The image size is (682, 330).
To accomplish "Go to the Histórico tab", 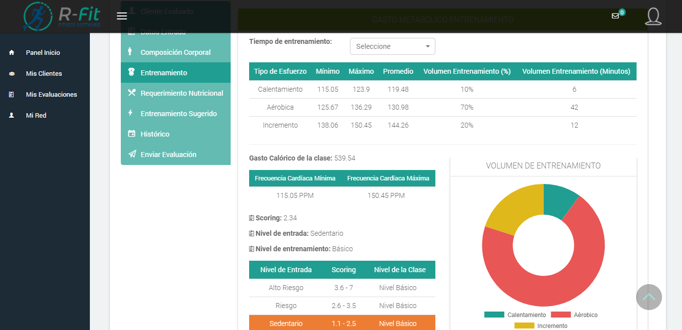I will 155,134.
